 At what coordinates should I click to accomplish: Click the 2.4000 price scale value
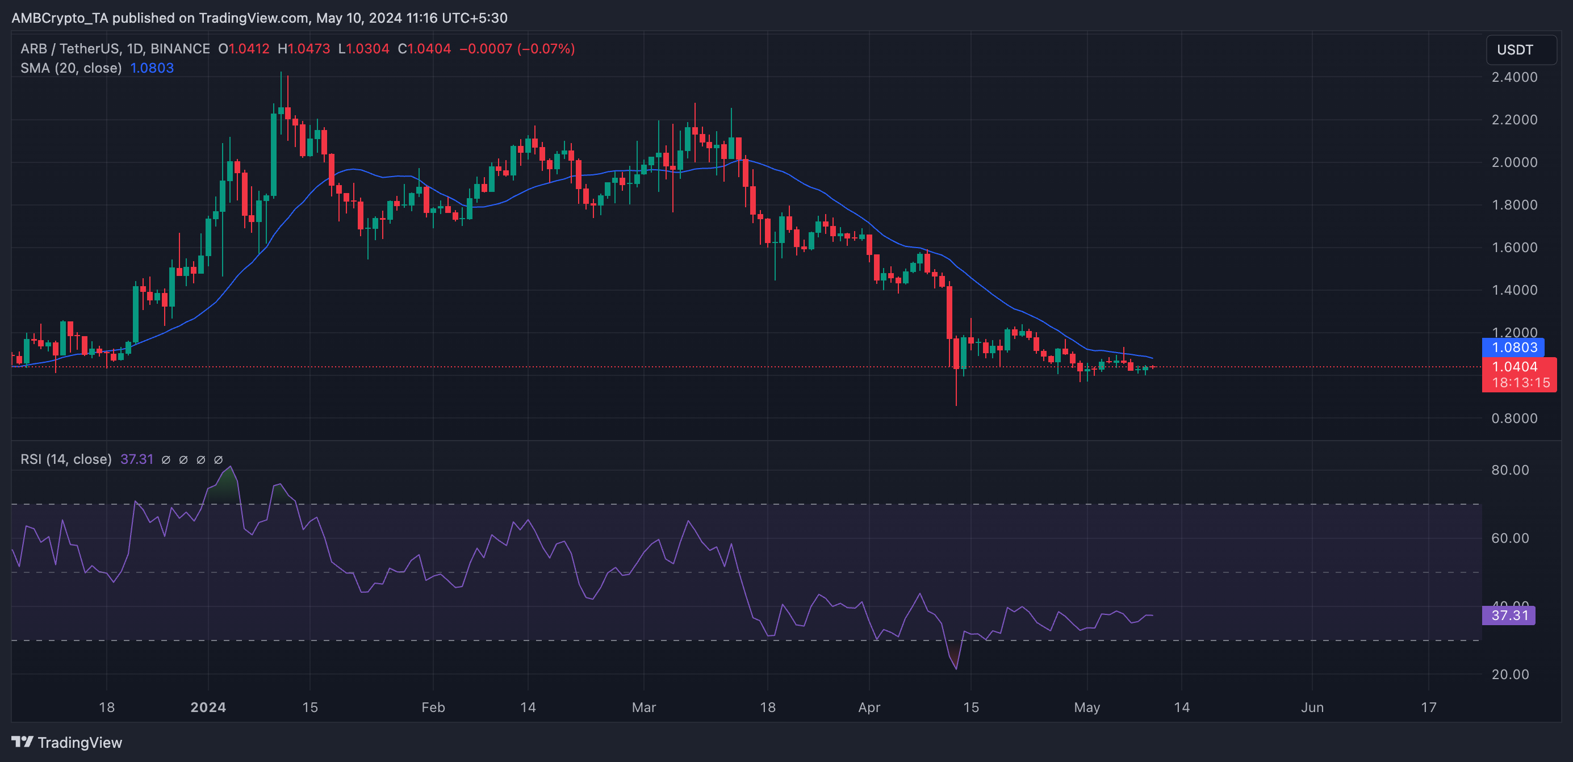(1514, 77)
